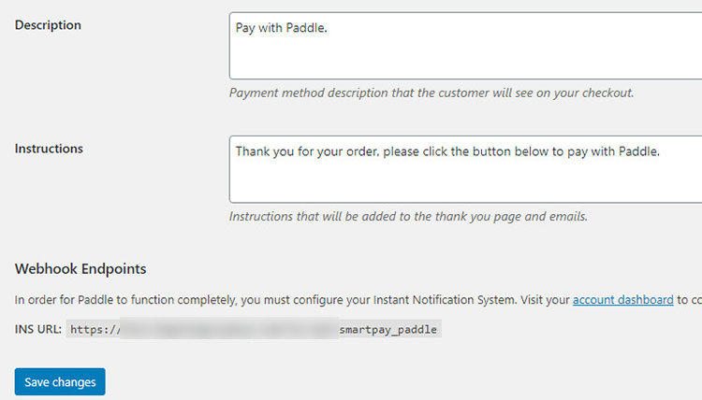Click the "Pay with Paddle." text
Viewport: 702px width, 400px height.
(281, 28)
